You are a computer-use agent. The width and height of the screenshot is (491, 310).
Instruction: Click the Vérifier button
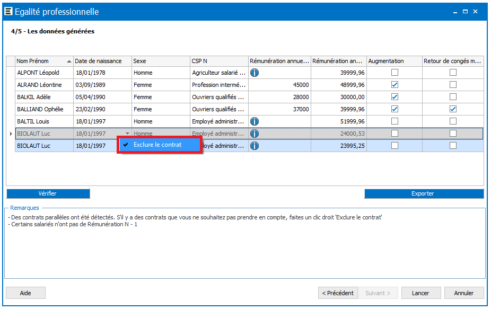pos(48,193)
